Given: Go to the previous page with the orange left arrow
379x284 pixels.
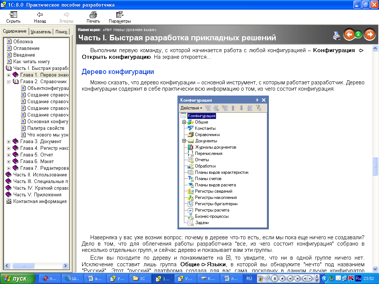Looking at the screenshot, I should click(349, 34).
